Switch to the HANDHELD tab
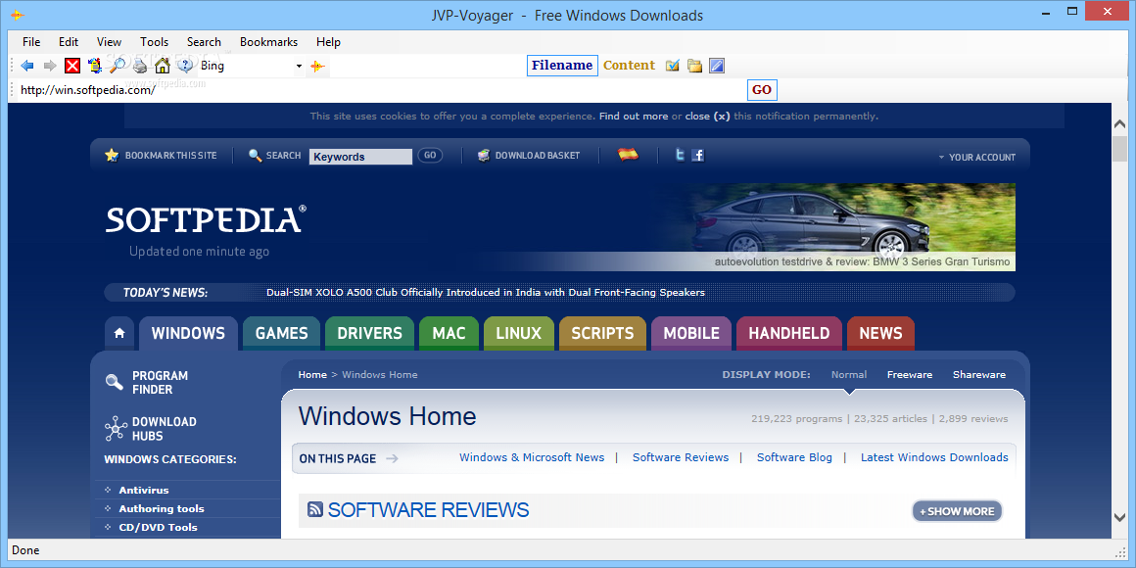This screenshot has height=568, width=1136. pos(789,333)
